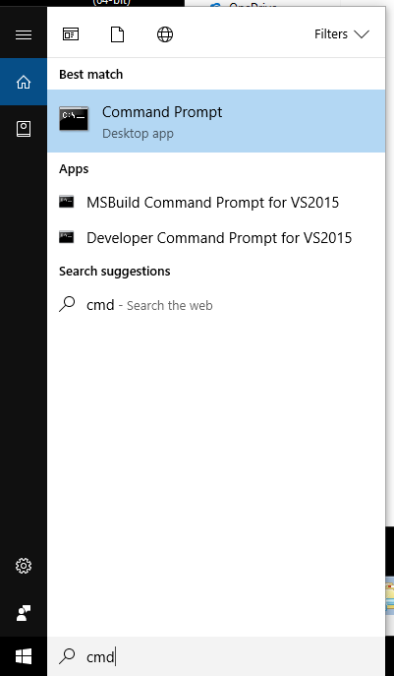Open MSBuild Command Prompt for VS2015

tap(216, 202)
